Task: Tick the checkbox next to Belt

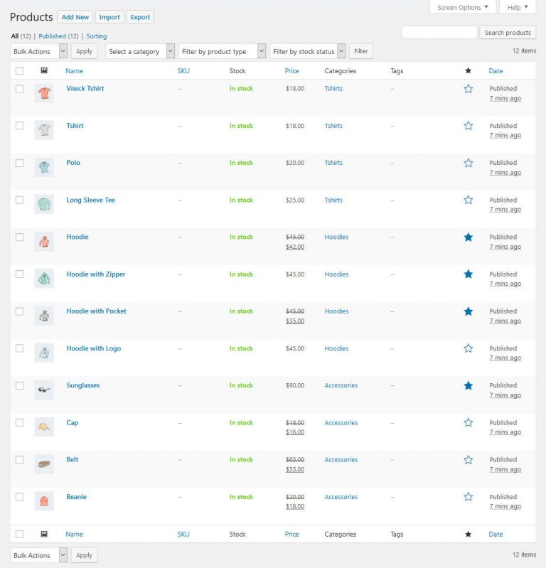Action: tap(20, 460)
